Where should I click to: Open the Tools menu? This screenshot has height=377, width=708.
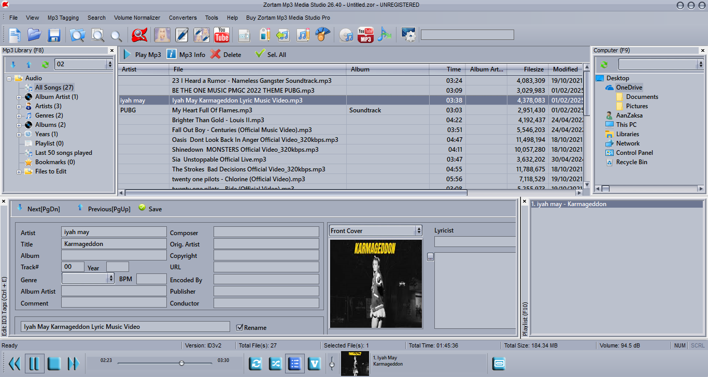click(211, 18)
